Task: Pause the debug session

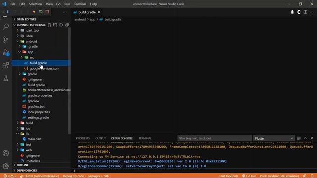Action: click(8, 12)
